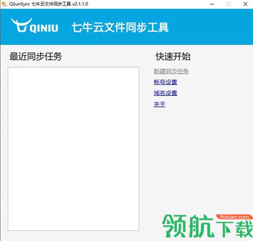Click the QSunSync v2.1.1.0 window title text
The width and height of the screenshot is (253, 241).
(x=49, y=4)
